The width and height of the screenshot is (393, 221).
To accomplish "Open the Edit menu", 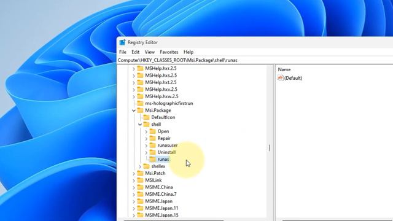I will [x=135, y=52].
